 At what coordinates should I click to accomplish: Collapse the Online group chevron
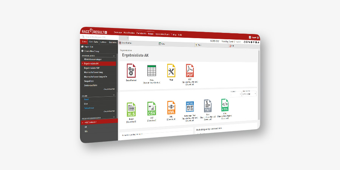tap(114, 95)
